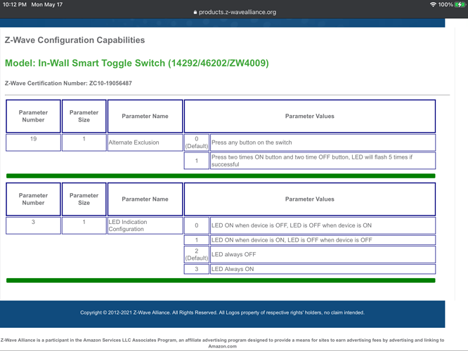Click the Alternate Exclusion name cell

pyautogui.click(x=145, y=143)
